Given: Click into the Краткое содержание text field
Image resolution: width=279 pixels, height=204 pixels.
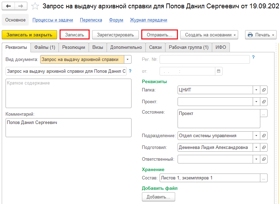Looking at the screenshot, I should click(69, 93).
